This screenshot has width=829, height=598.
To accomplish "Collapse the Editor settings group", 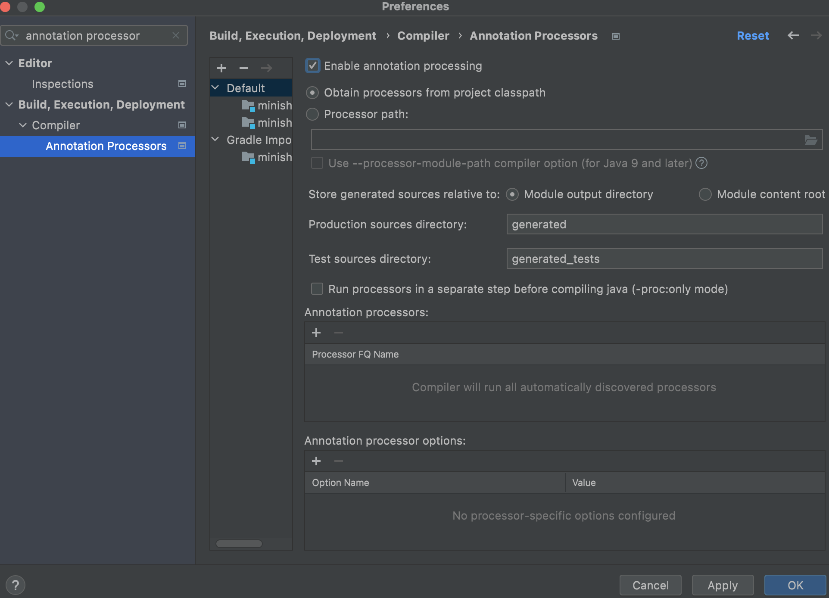I will coord(9,63).
